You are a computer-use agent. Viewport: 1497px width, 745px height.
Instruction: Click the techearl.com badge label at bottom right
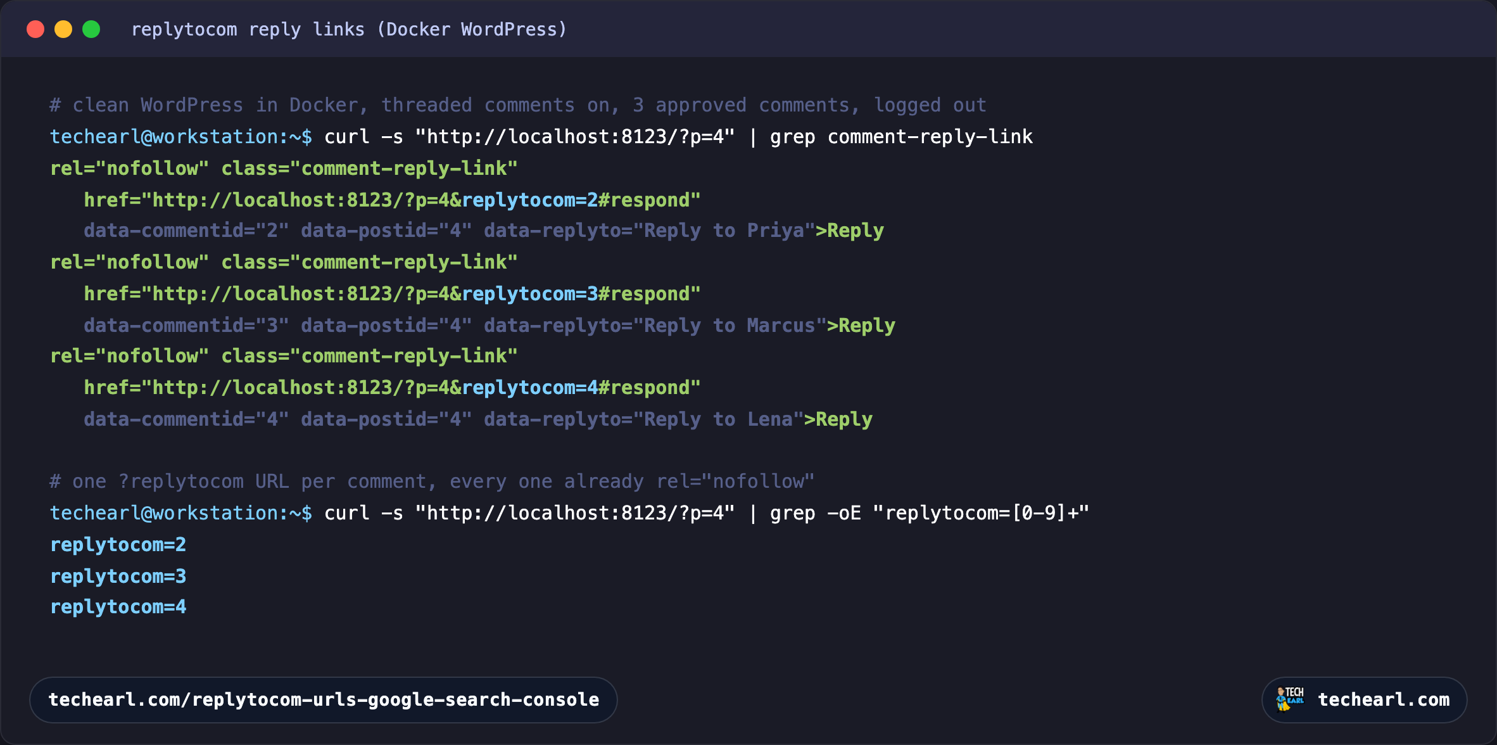[1384, 700]
